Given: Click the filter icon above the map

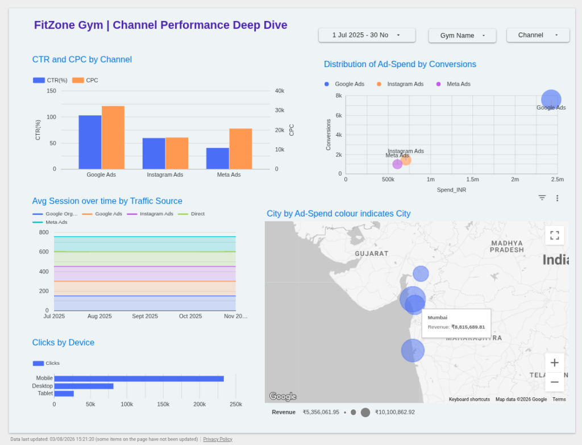Looking at the screenshot, I should coord(542,198).
